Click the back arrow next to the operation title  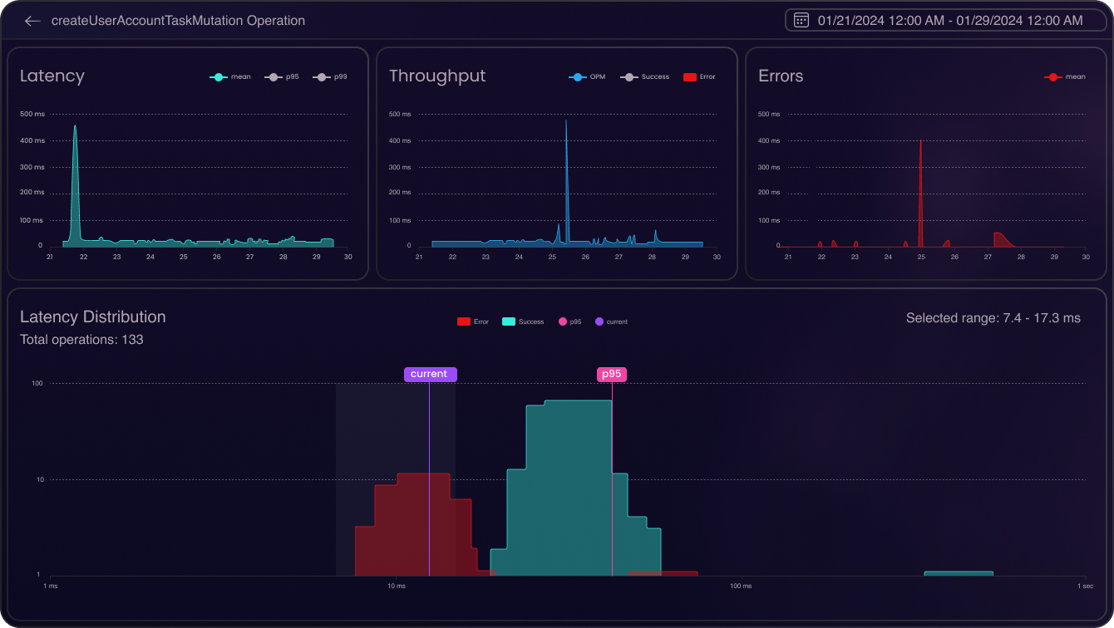coord(32,21)
